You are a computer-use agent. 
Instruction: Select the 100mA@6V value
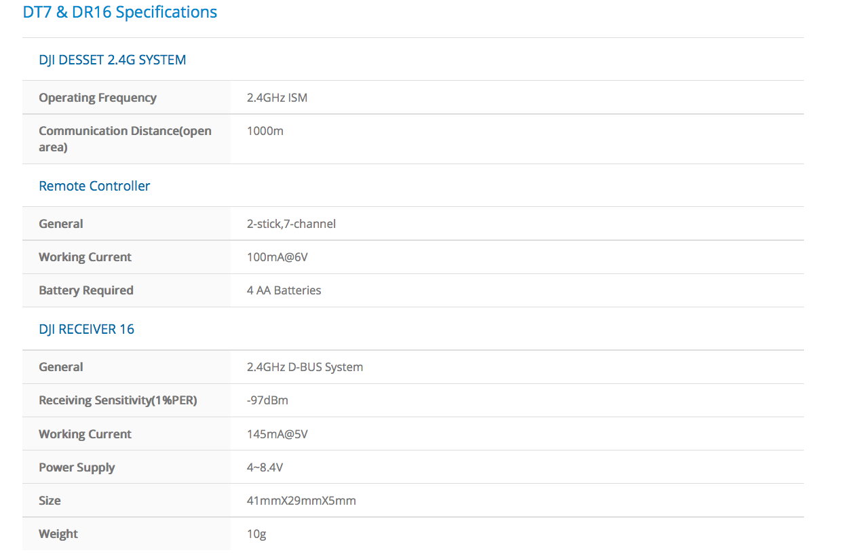[x=278, y=257]
